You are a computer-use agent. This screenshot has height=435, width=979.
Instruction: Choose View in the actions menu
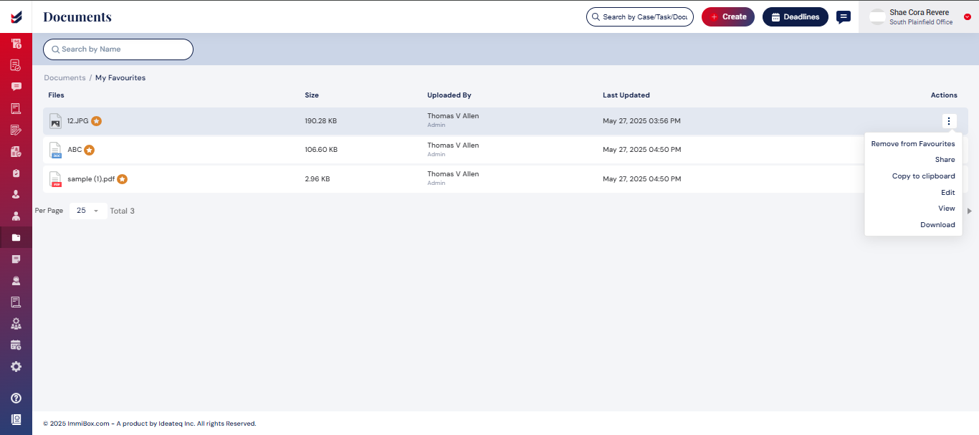point(947,209)
